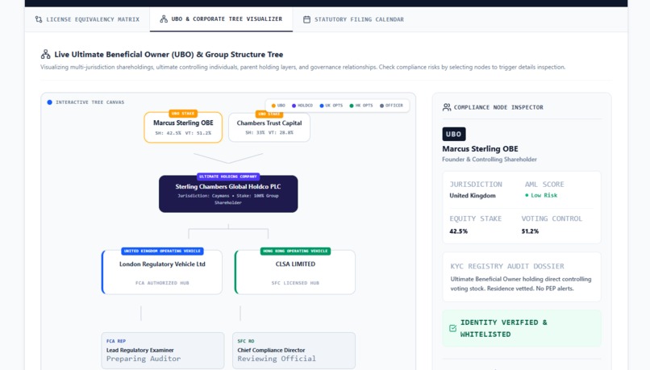The width and height of the screenshot is (650, 370).
Task: Click the UBO Stake badge on Marcus Sterling
Action: pos(183,113)
